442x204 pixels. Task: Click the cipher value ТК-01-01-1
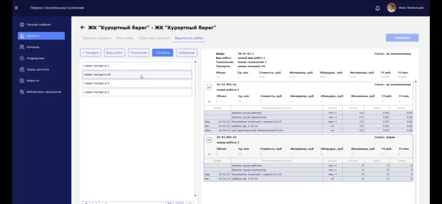pyautogui.click(x=246, y=53)
